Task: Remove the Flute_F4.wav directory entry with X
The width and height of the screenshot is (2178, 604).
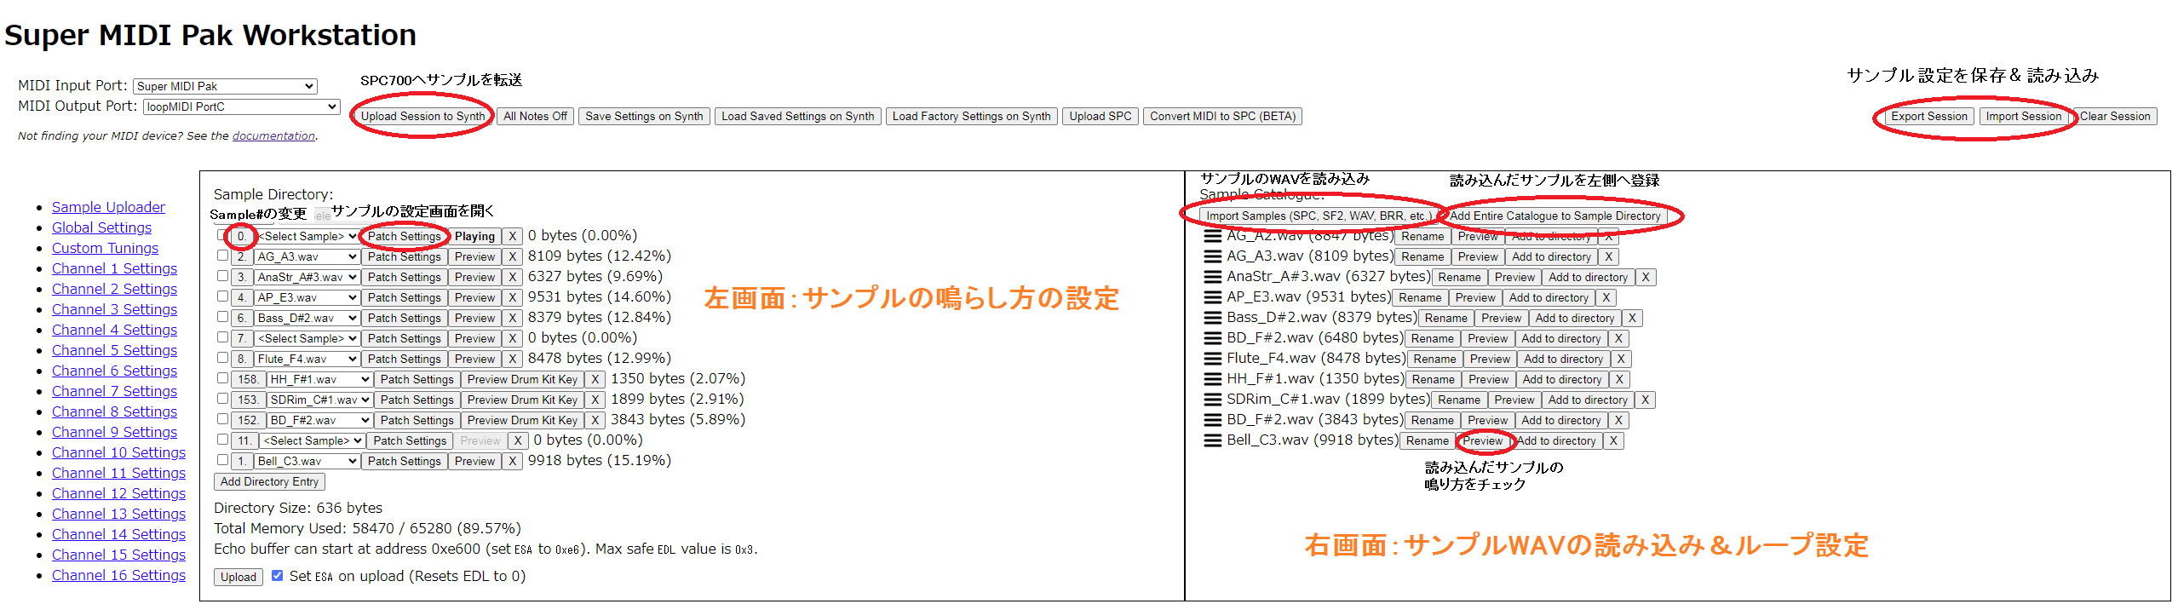Action: pyautogui.click(x=513, y=359)
